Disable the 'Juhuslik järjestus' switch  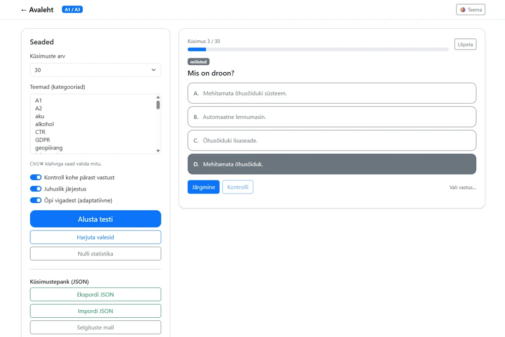tap(36, 189)
